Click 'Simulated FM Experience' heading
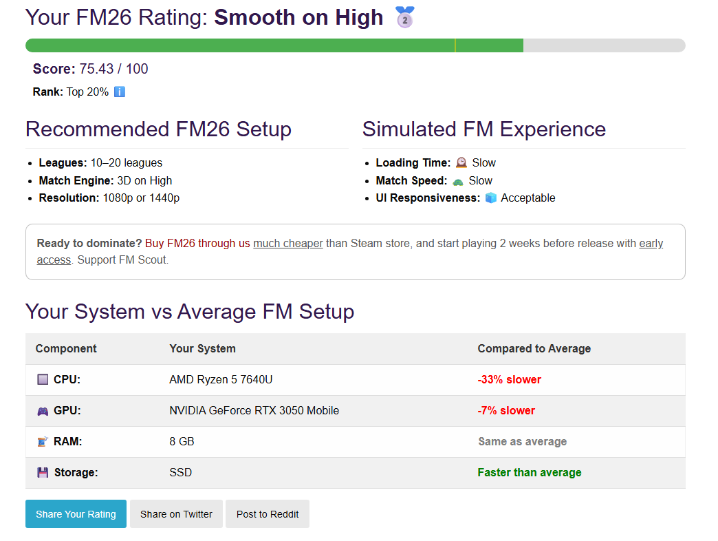 [484, 129]
